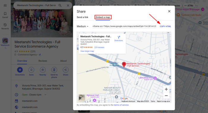Screen dimensions: 208x113
Task: Open the 229 reviews link in preview card
Action: click(99, 47)
